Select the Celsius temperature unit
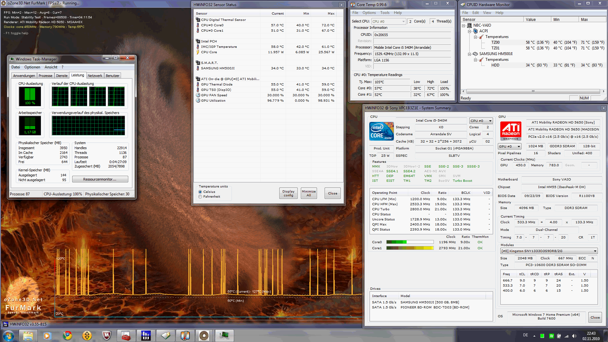The width and height of the screenshot is (608, 342). (200, 192)
